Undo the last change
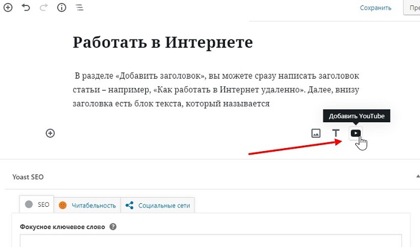Viewport: 420px width, 247px height. 26,7
